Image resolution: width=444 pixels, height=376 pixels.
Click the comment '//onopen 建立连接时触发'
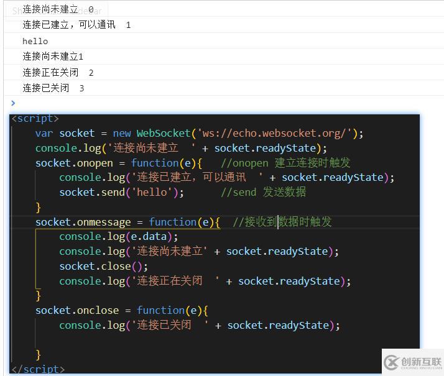(x=285, y=163)
